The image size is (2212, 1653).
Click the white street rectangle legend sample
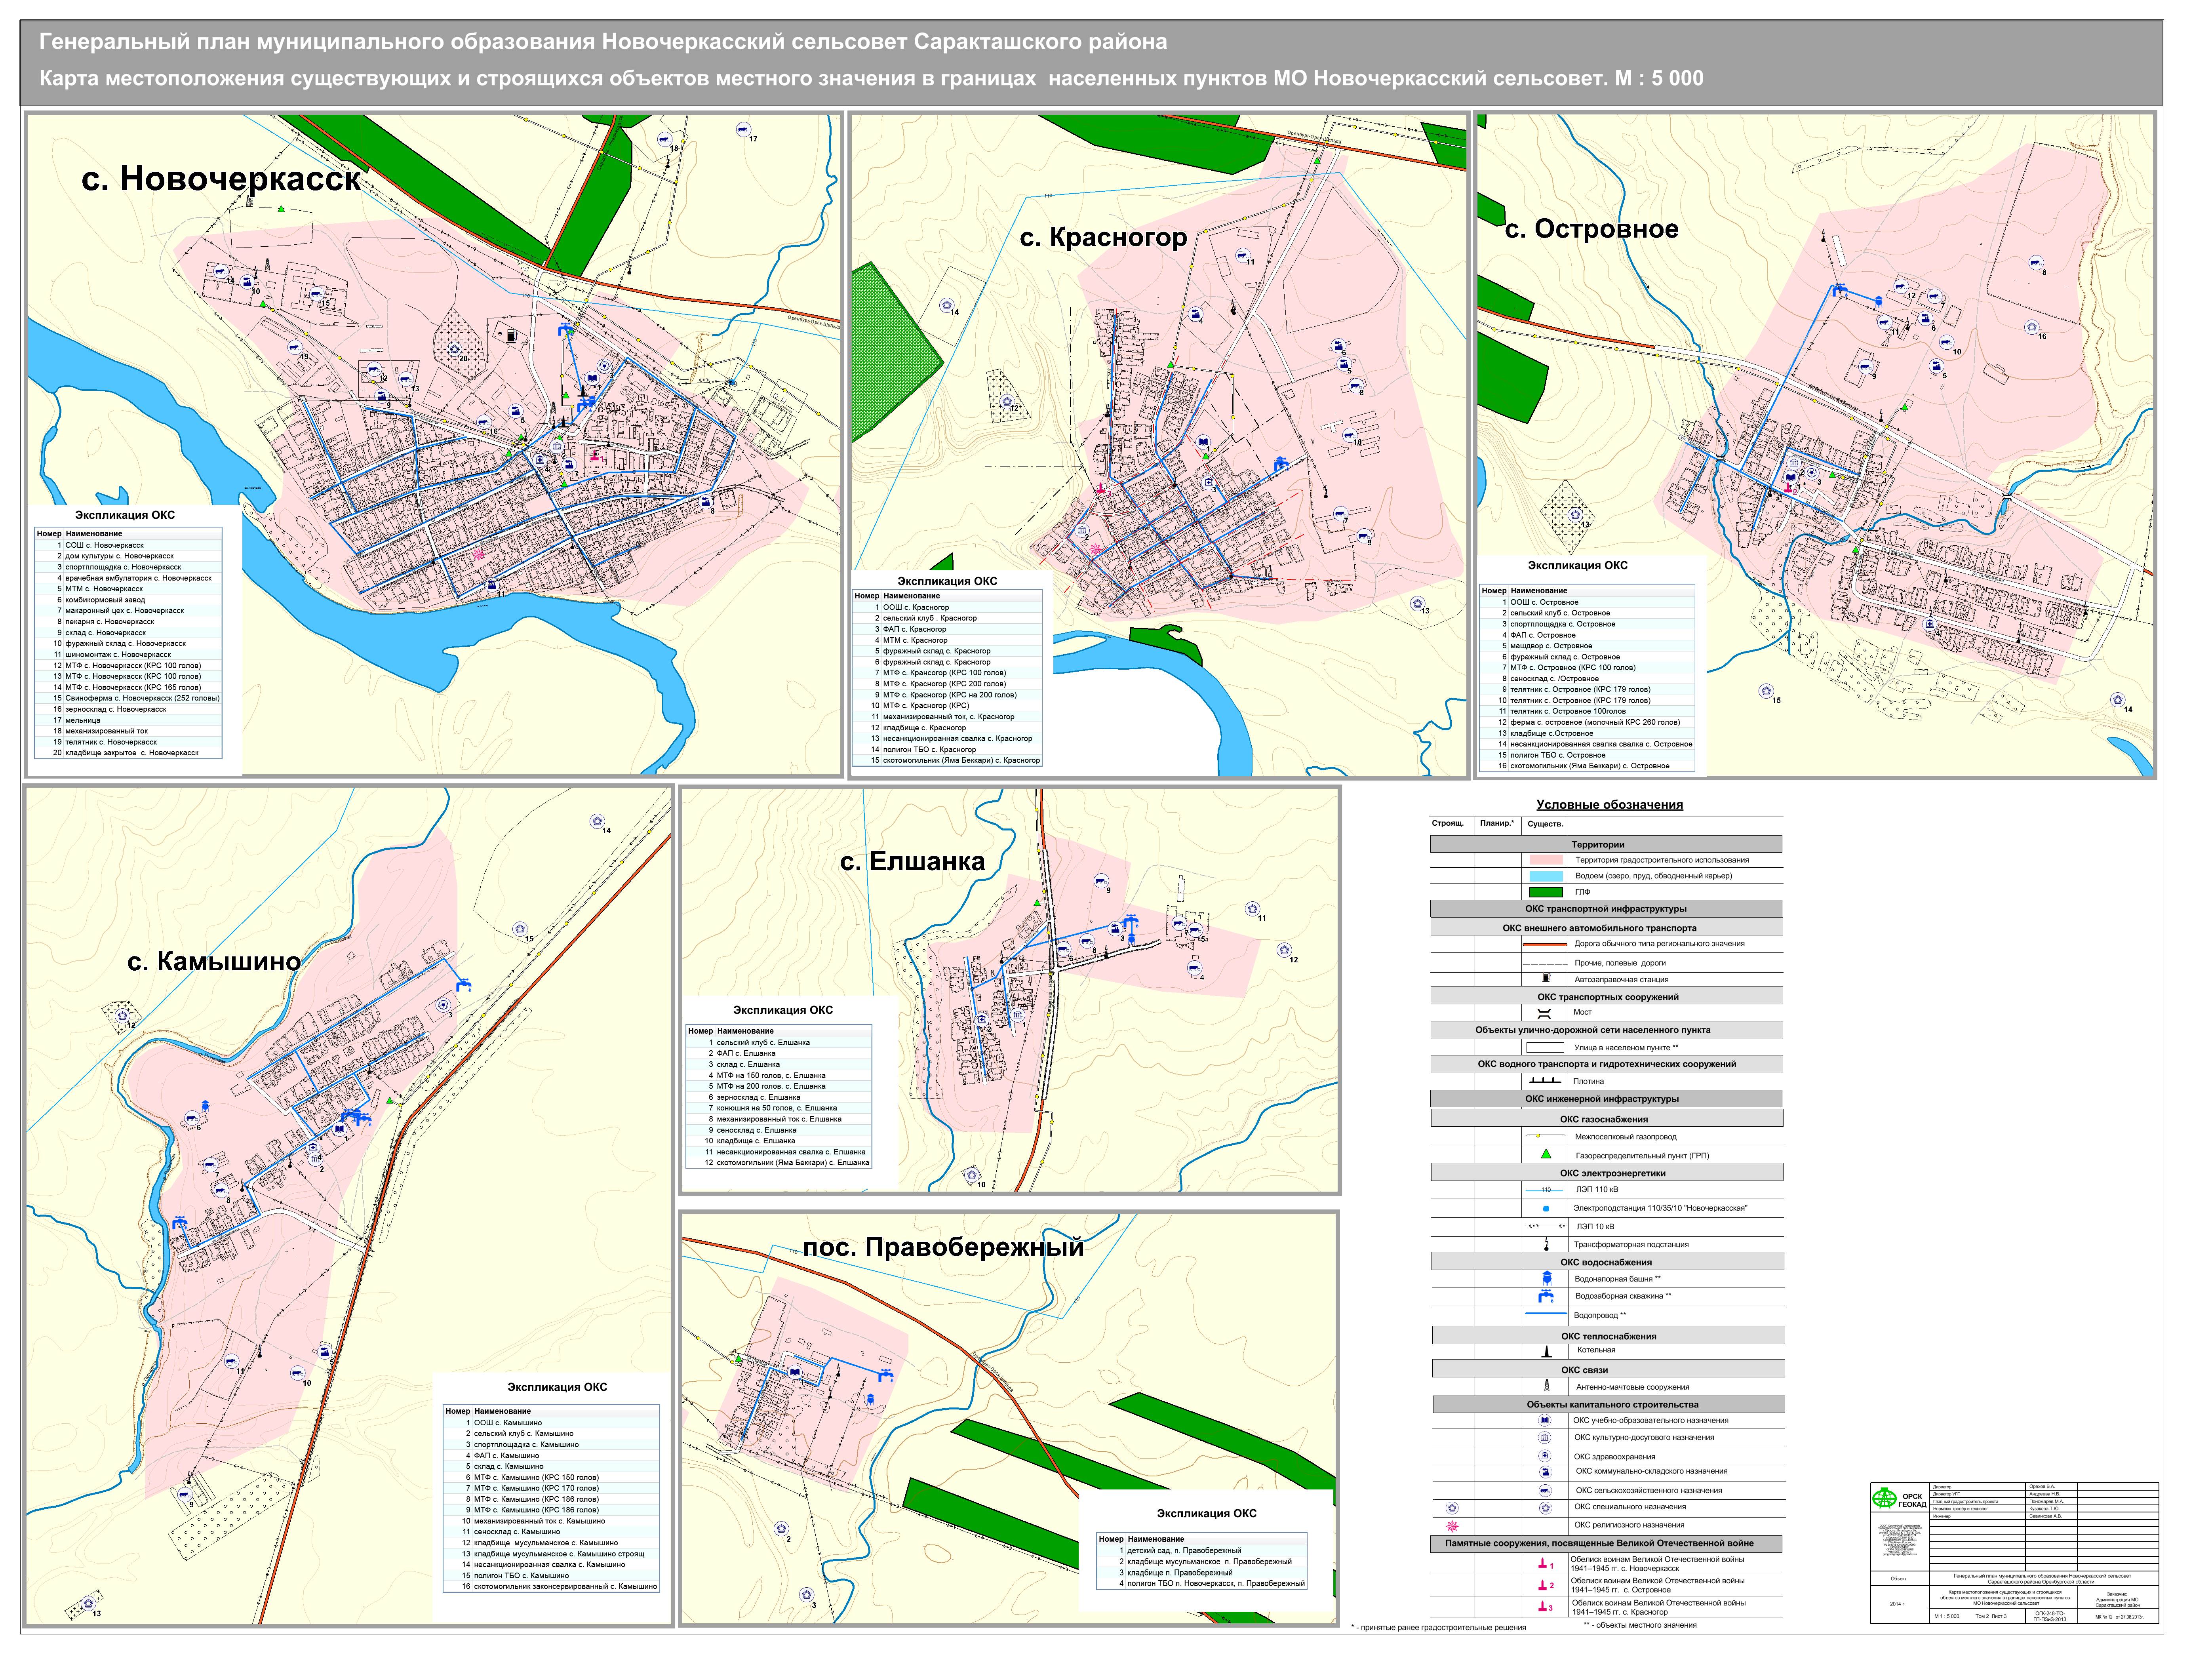1545,1047
